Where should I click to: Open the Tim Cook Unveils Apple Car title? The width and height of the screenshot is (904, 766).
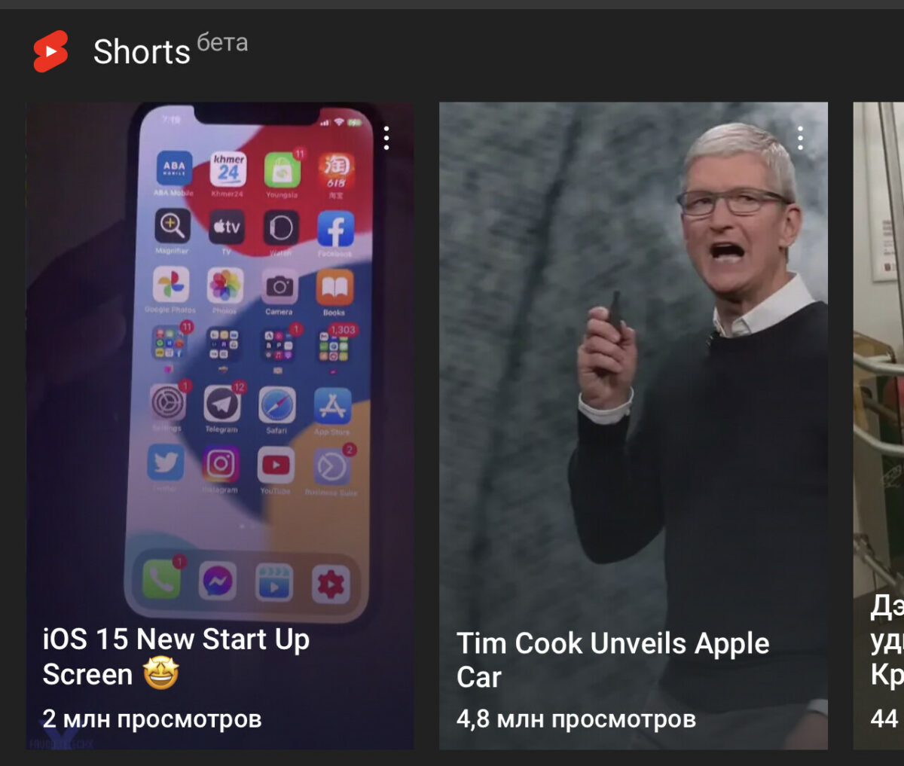pyautogui.click(x=613, y=660)
